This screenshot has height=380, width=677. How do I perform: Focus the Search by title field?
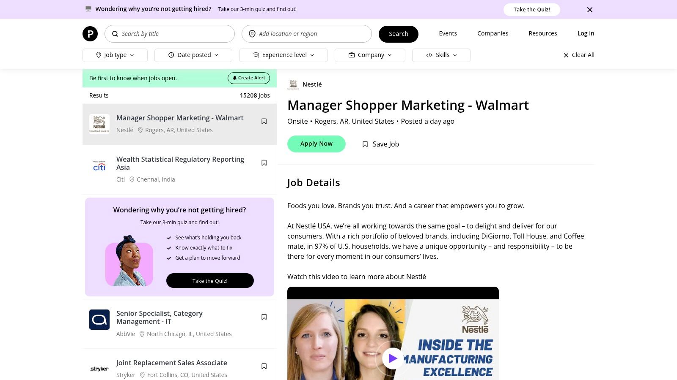pos(170,34)
